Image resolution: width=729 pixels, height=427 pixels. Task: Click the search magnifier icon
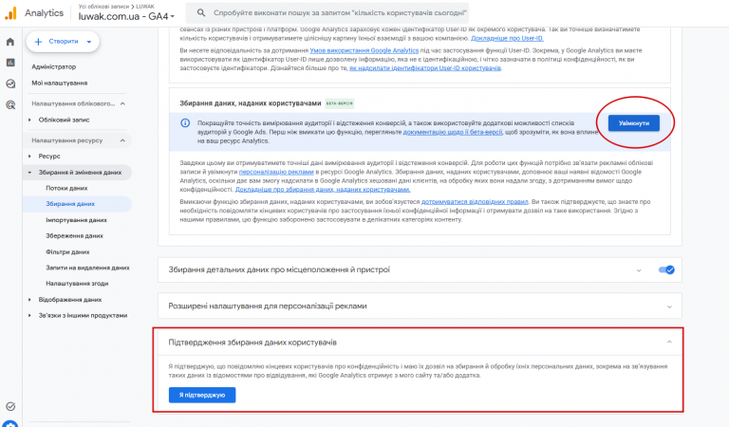[x=201, y=13]
